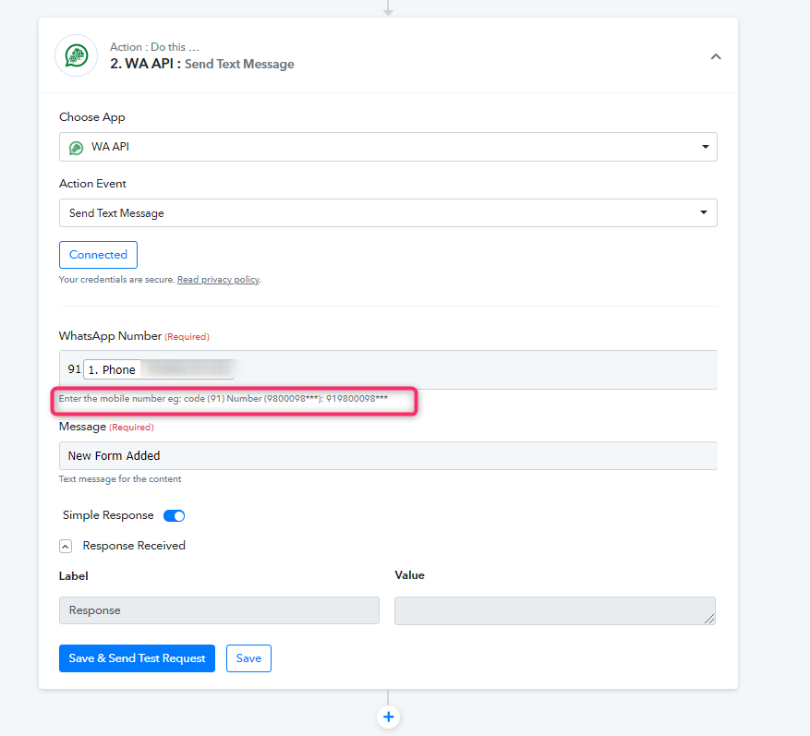The width and height of the screenshot is (810, 736).
Task: Open the Action Event dropdown
Action: point(388,212)
